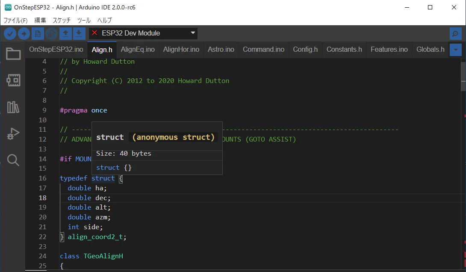This screenshot has height=272, width=466.
Task: Click 'double azm;' on line 20
Action: tap(89, 217)
